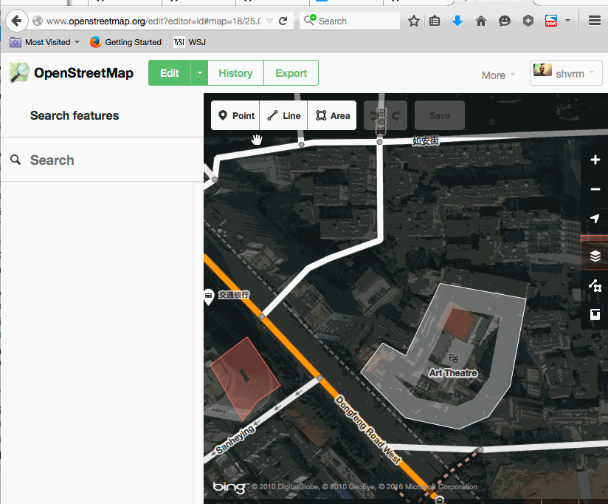Expand the More menu
The height and width of the screenshot is (504, 608).
[498, 75]
